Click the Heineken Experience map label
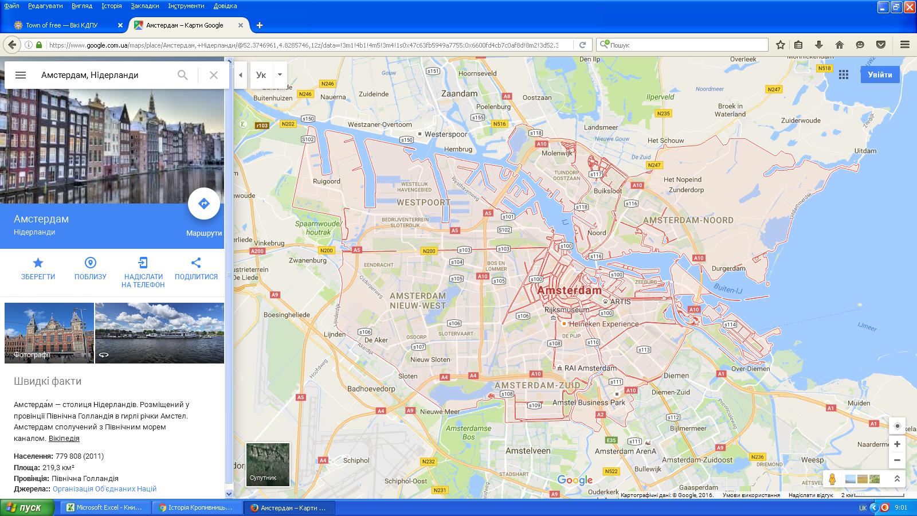The image size is (917, 516). (604, 324)
